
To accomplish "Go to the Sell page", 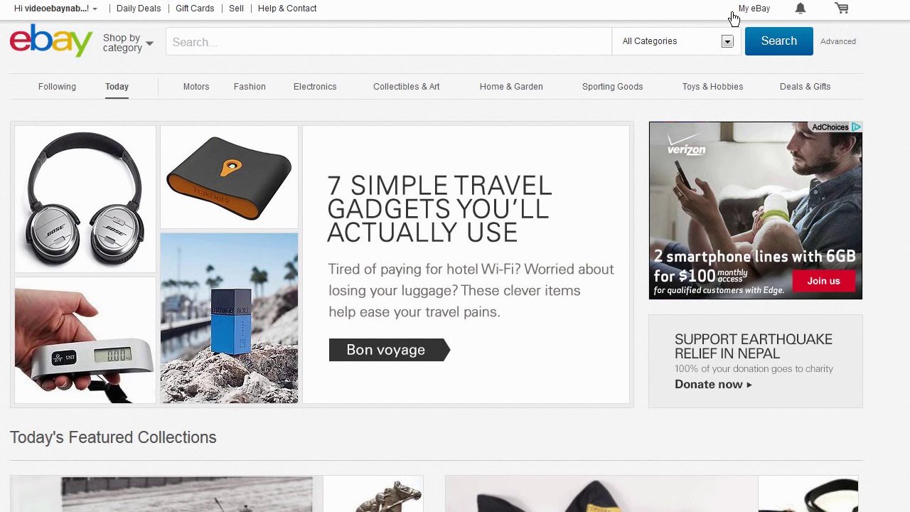I will tap(236, 9).
